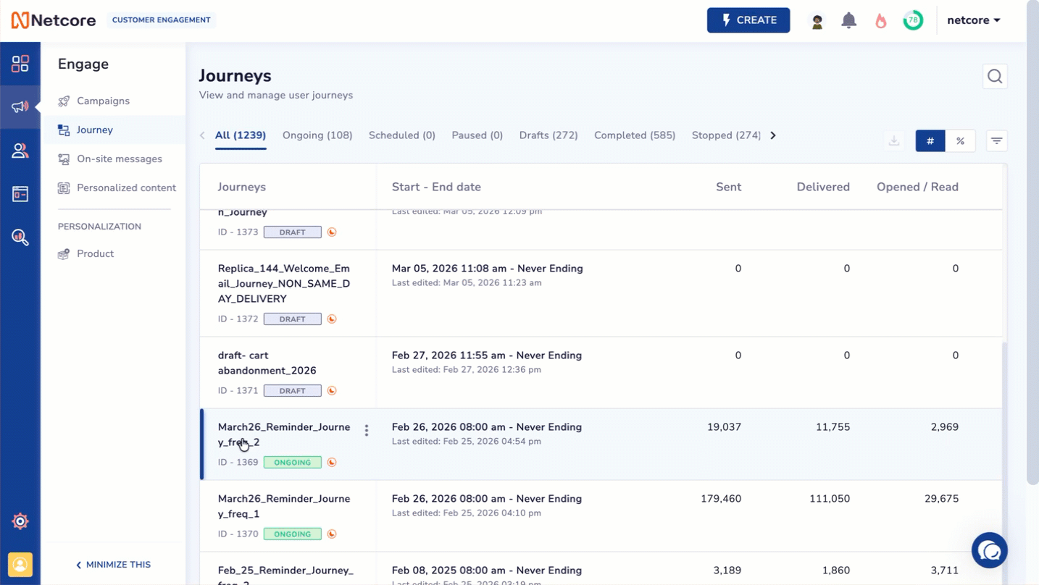This screenshot has width=1039, height=585.
Task: Open the settings gear at bottom of sidebar
Action: coord(20,521)
